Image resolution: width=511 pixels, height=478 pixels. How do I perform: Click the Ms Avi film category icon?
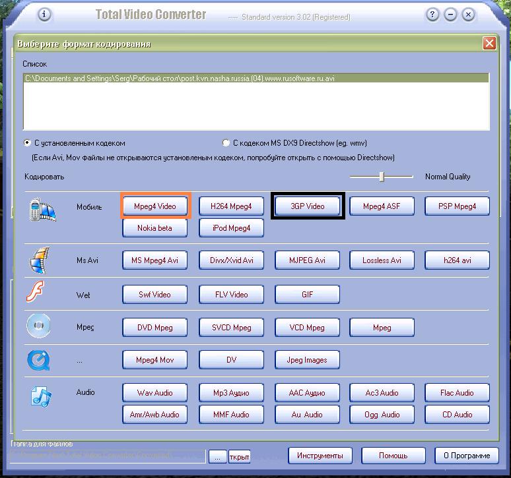(40, 260)
